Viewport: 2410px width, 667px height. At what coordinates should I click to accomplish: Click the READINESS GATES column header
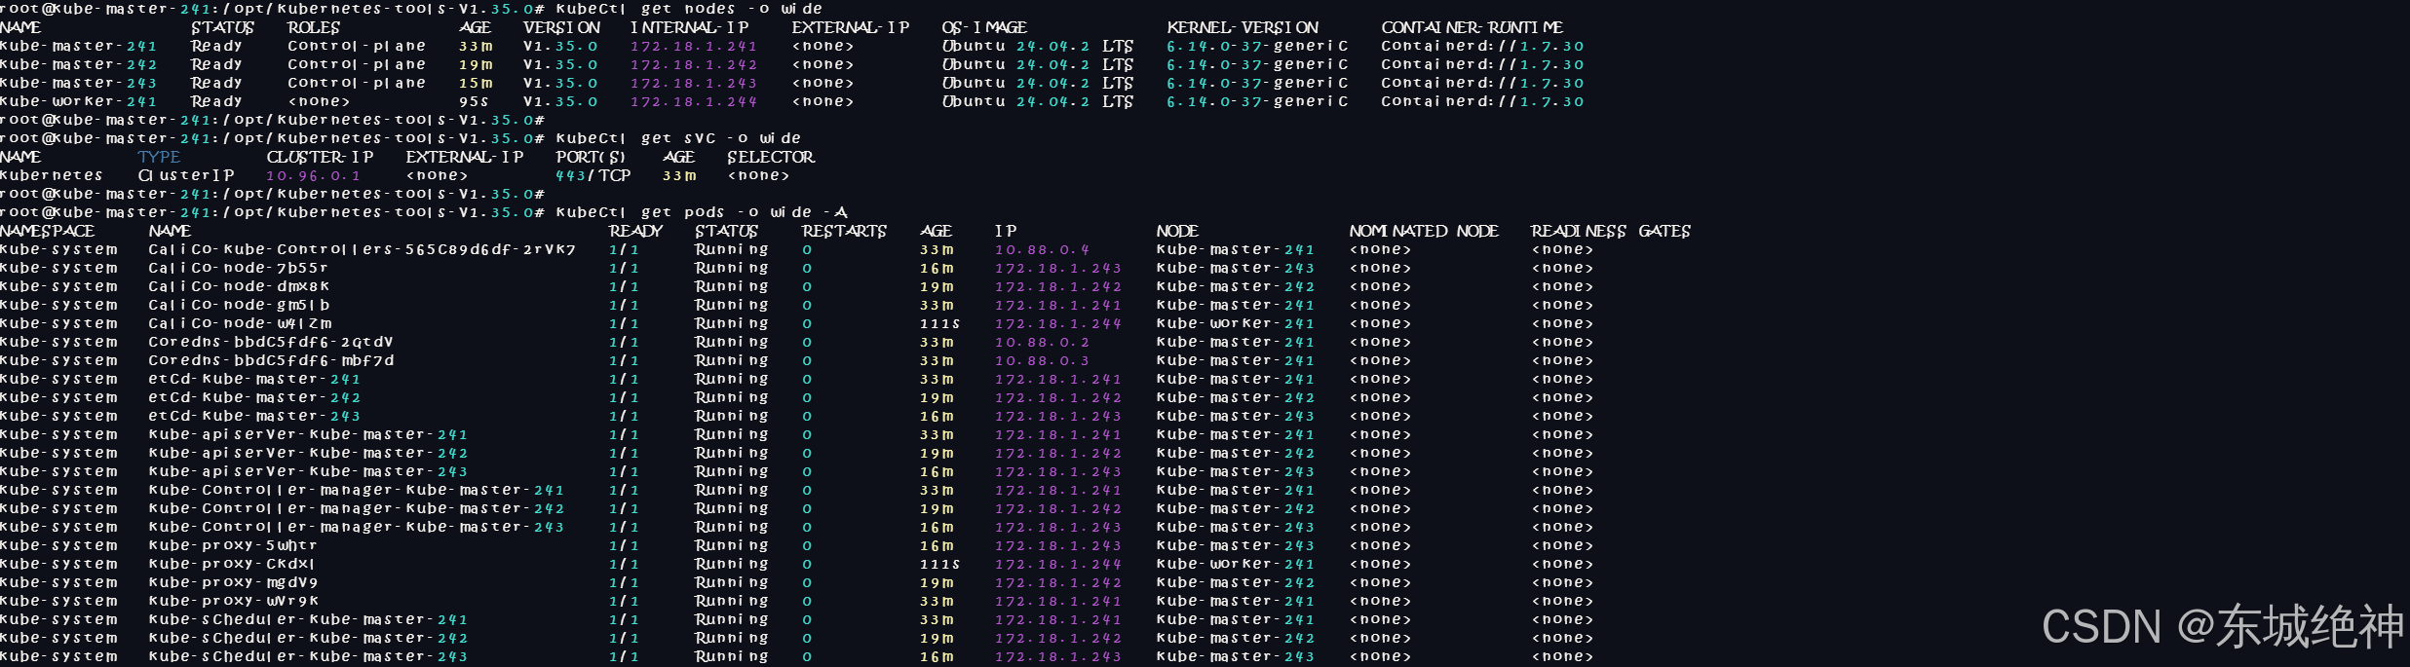[1611, 232]
